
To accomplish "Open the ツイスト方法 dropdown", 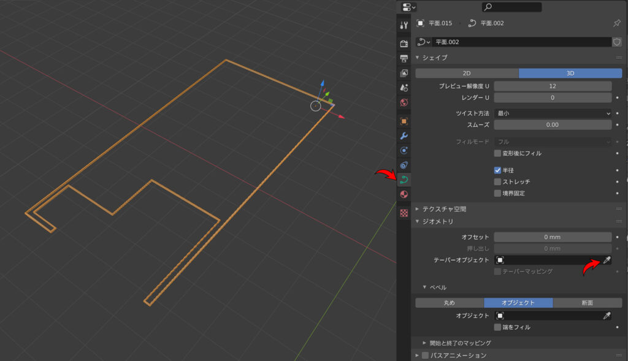I will pos(553,113).
